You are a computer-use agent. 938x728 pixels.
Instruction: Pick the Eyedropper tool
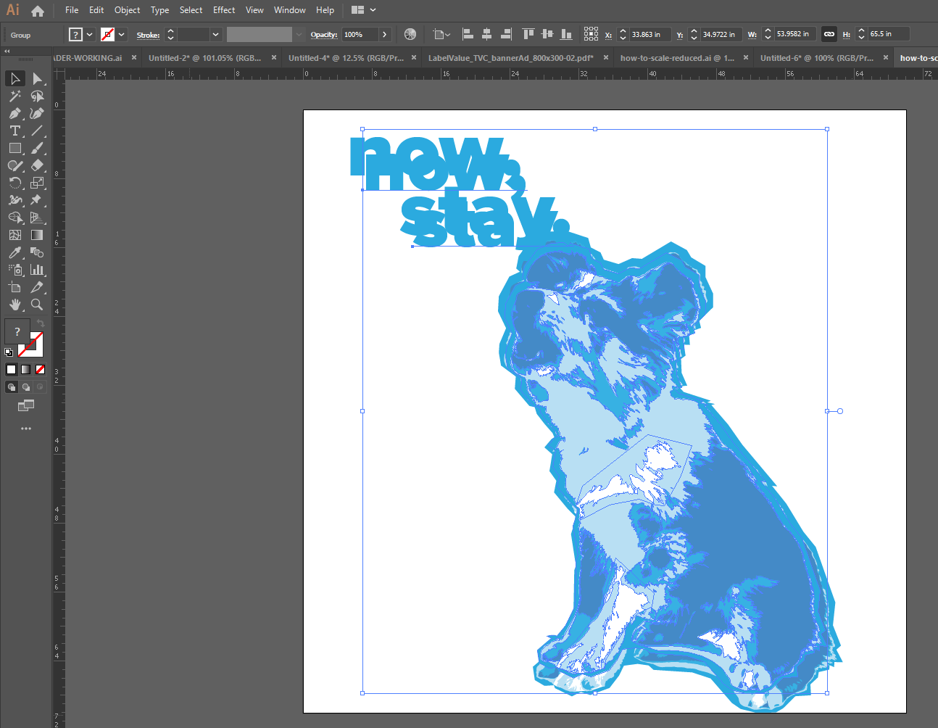tap(14, 252)
